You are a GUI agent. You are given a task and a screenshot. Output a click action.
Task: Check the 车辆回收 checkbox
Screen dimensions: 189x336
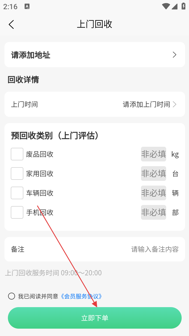tap(17, 193)
